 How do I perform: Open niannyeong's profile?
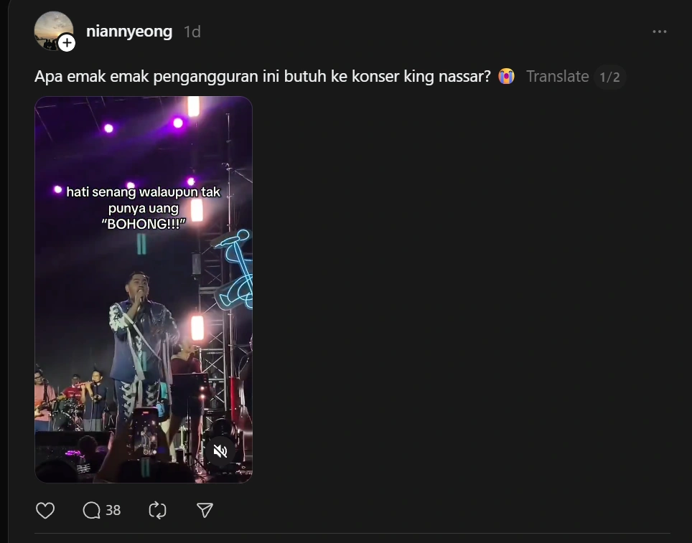pos(129,31)
